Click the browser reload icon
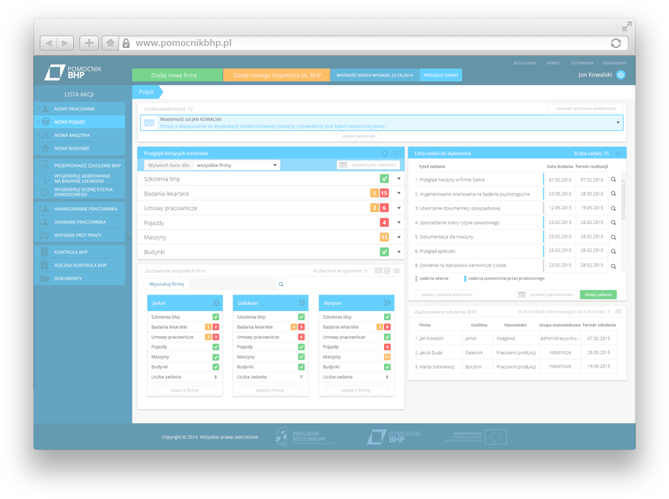 pos(615,43)
